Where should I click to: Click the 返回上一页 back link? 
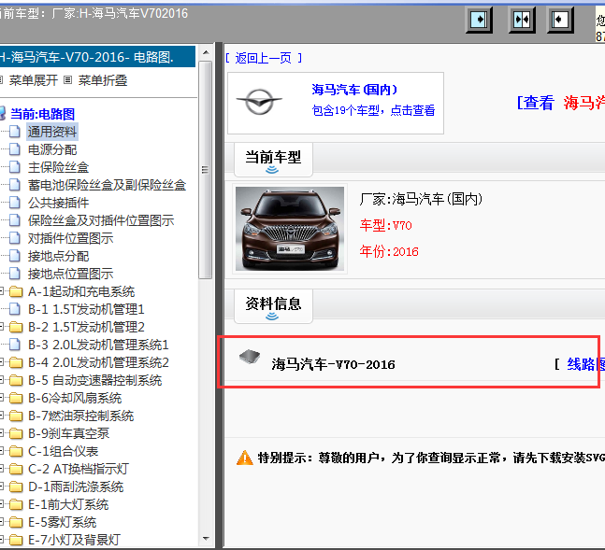point(264,58)
